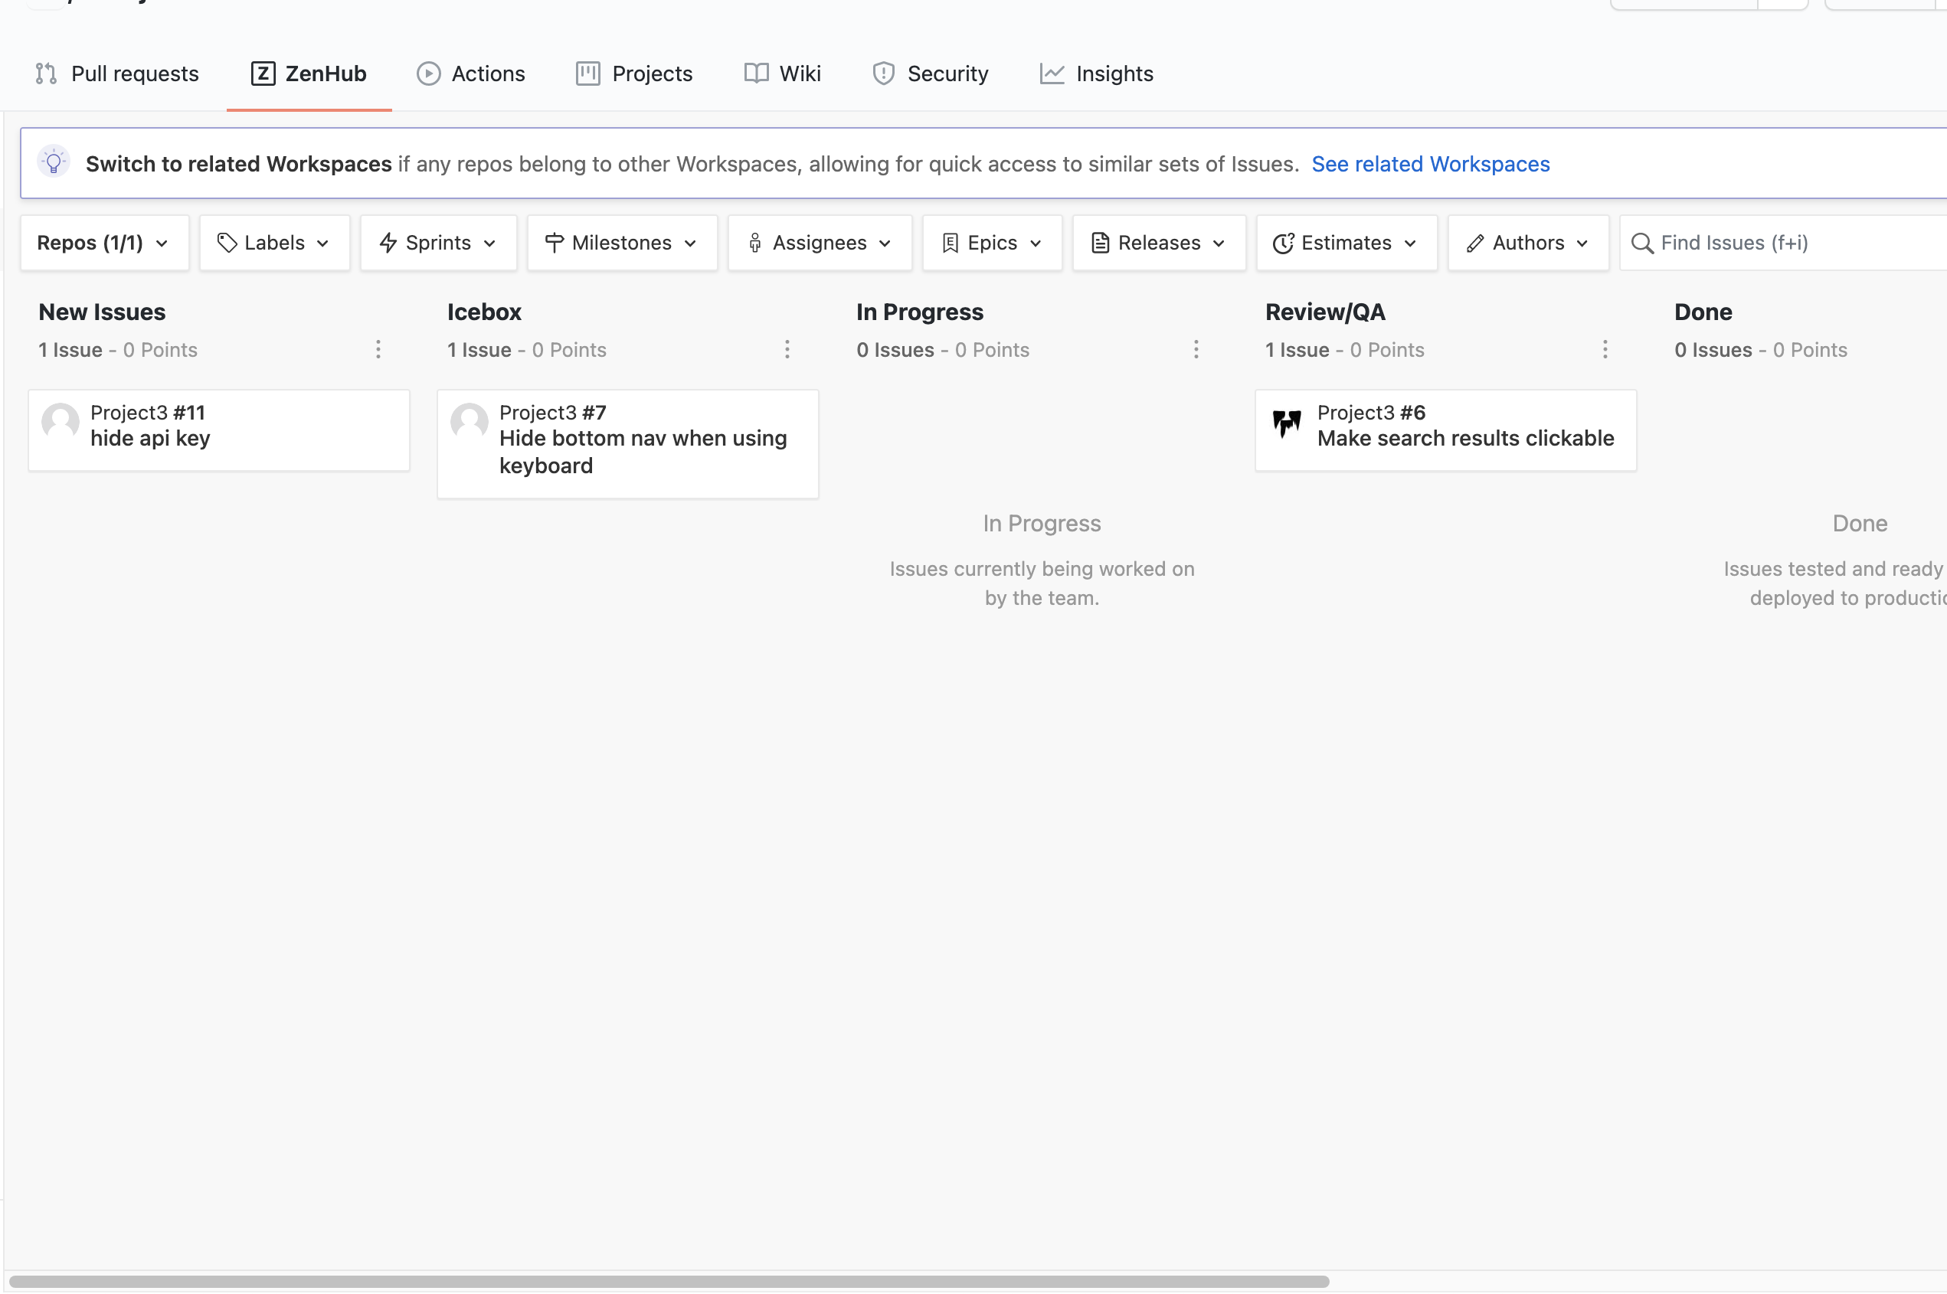Switch to the Pull requests tab
This screenshot has height=1294, width=1947.
[x=116, y=74]
